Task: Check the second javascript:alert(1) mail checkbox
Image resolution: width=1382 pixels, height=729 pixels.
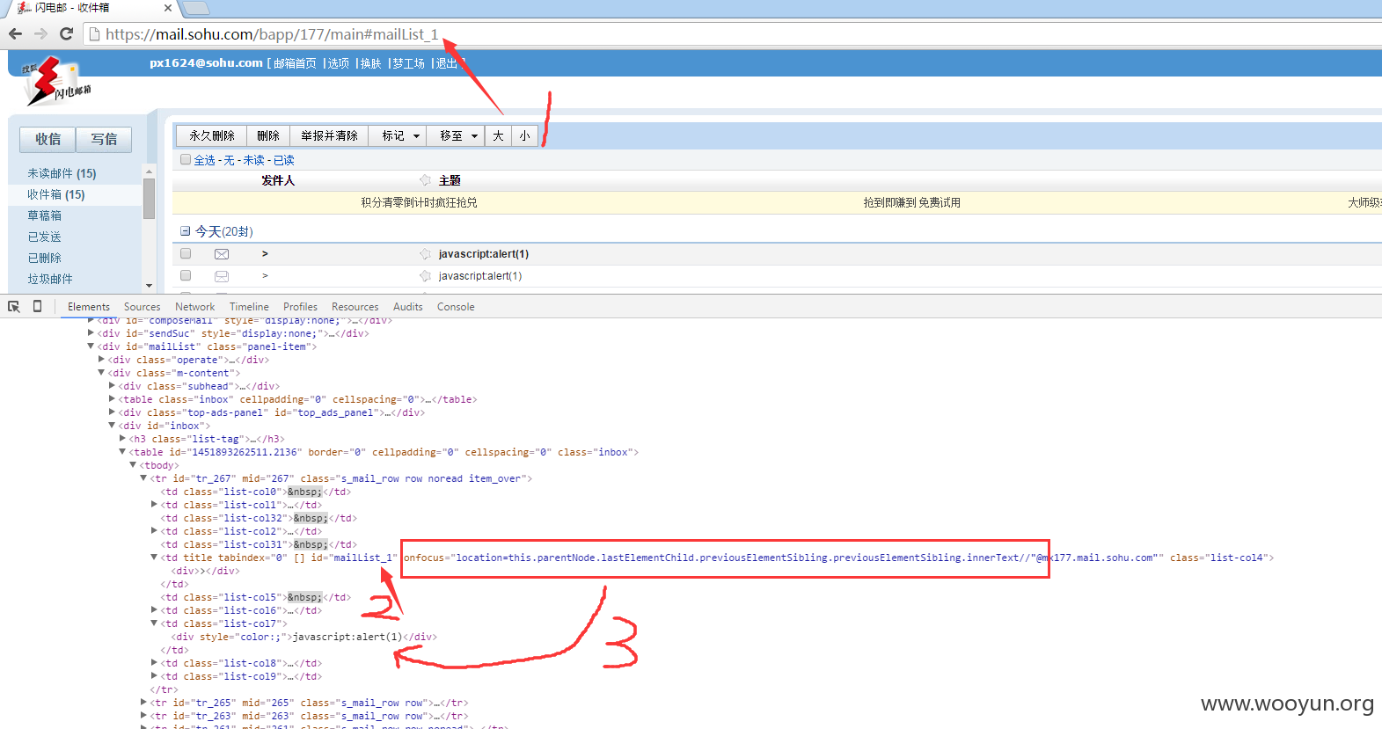Action: tap(186, 275)
